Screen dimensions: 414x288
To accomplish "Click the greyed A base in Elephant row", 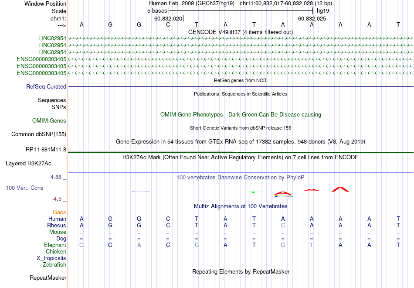I will [x=139, y=245].
